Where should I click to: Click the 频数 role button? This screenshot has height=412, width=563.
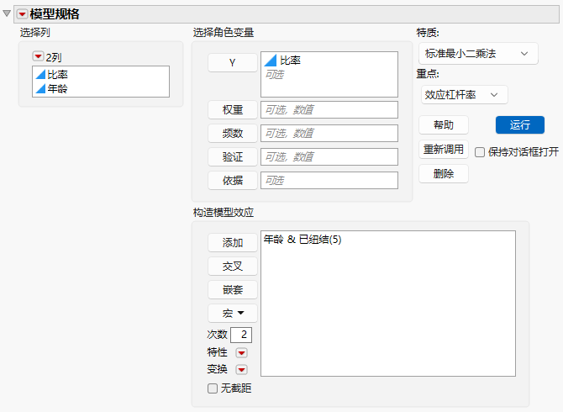(x=232, y=134)
